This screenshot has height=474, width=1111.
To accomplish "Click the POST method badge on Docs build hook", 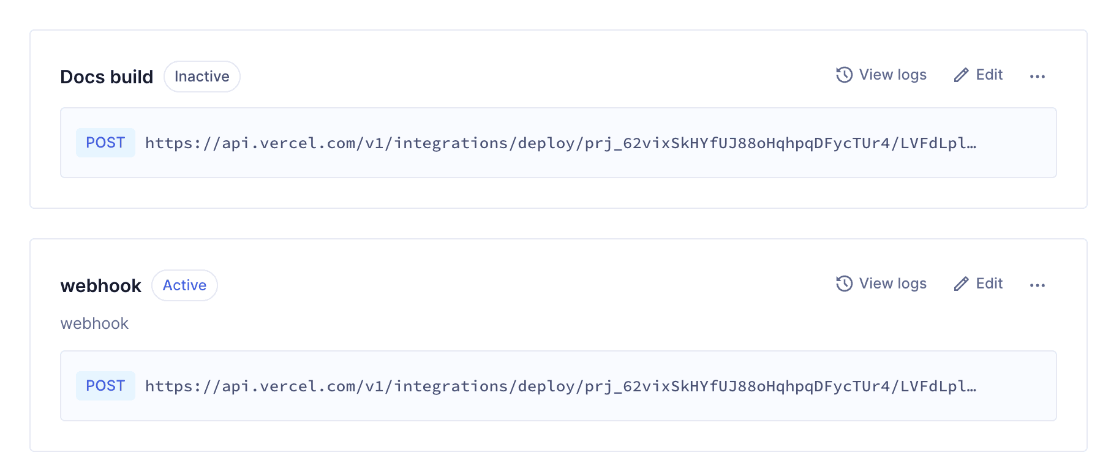I will click(x=105, y=143).
